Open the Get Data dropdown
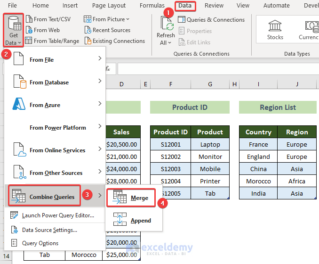Viewport: 319px width, 264px height. pyautogui.click(x=14, y=30)
